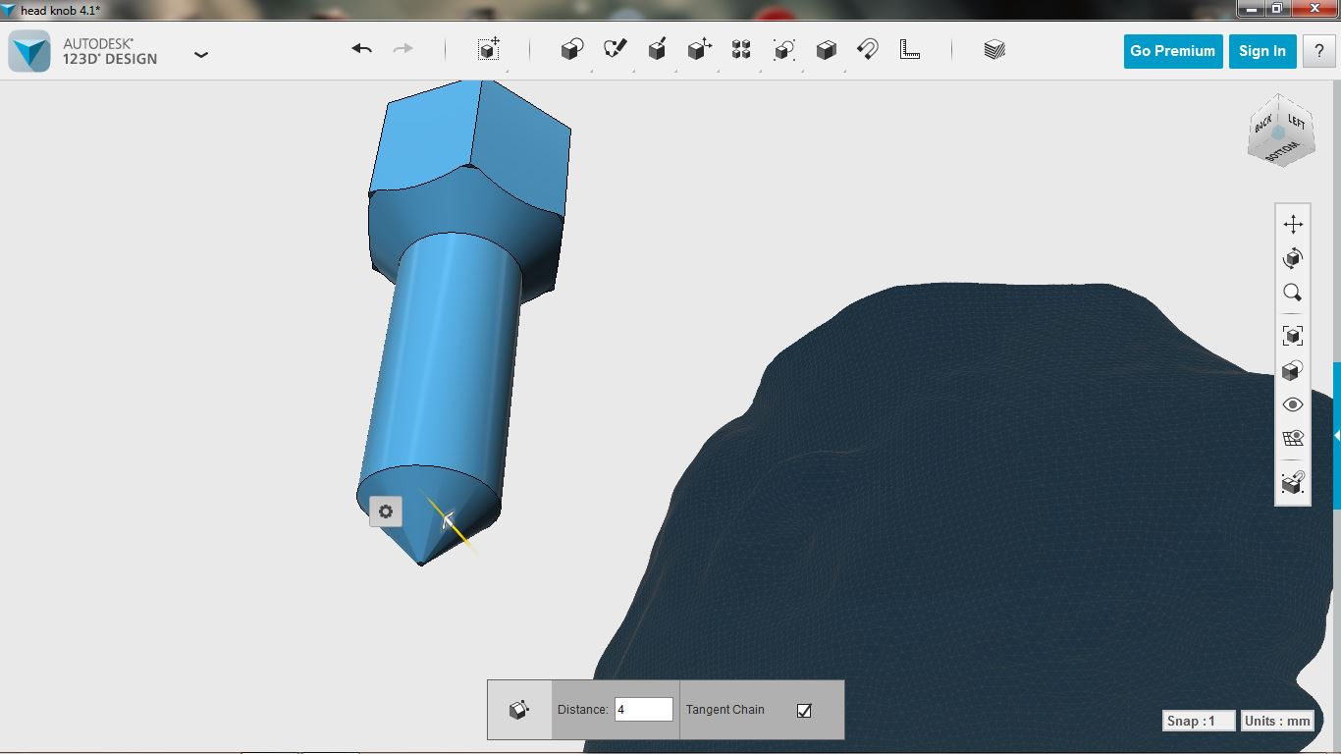The image size is (1341, 754).
Task: Undo the last action
Action: pyautogui.click(x=361, y=49)
